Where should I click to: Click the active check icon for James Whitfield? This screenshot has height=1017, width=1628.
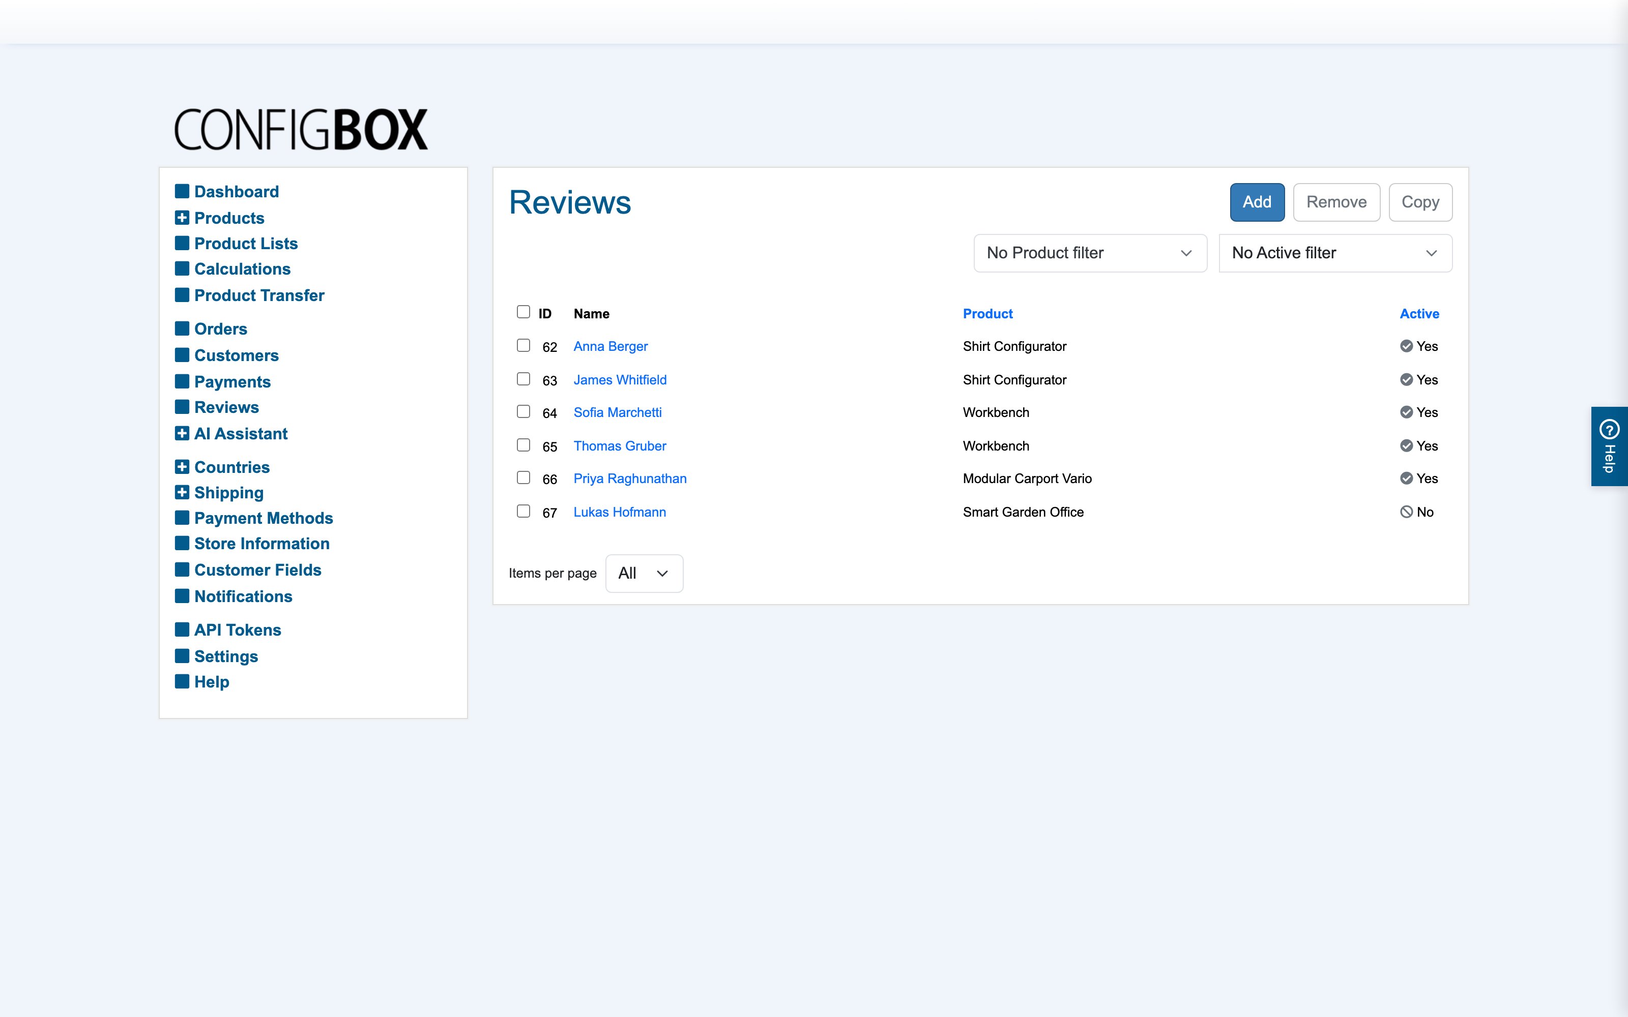(x=1406, y=379)
